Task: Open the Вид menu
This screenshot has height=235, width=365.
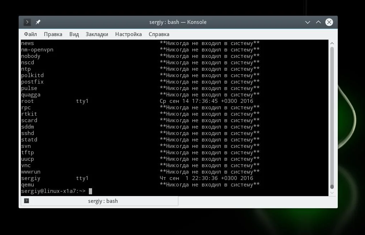Action: point(74,34)
